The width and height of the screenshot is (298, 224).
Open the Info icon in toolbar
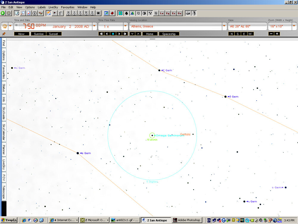coord(35,13)
